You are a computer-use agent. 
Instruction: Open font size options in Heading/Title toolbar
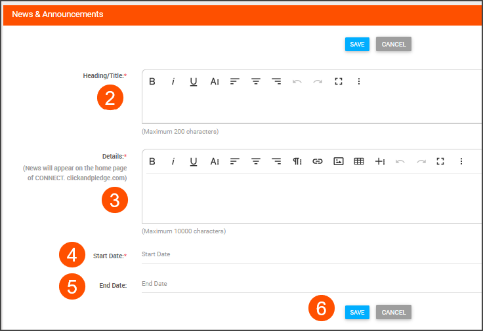click(215, 81)
